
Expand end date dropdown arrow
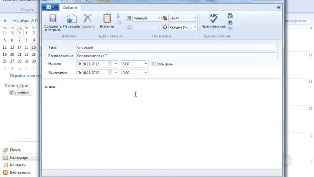click(x=116, y=73)
